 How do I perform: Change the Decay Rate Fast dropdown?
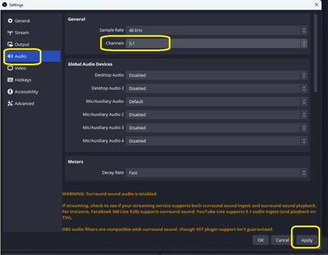[216, 173]
